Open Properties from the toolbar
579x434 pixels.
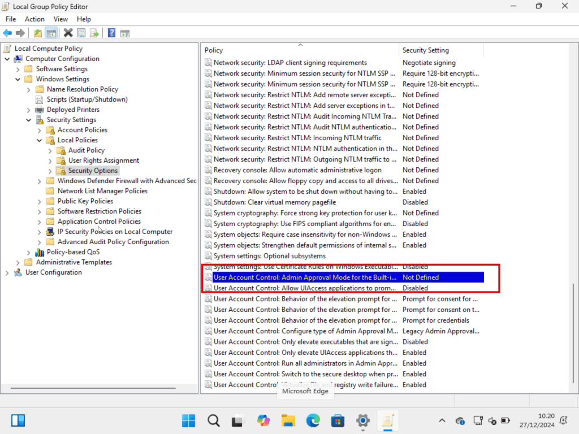pyautogui.click(x=81, y=33)
